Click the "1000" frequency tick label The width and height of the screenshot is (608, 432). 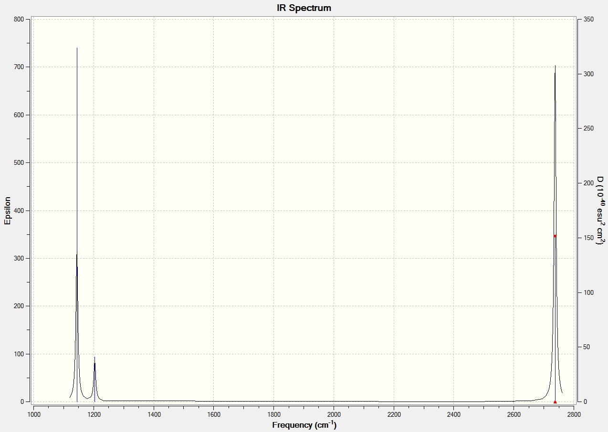[33, 414]
